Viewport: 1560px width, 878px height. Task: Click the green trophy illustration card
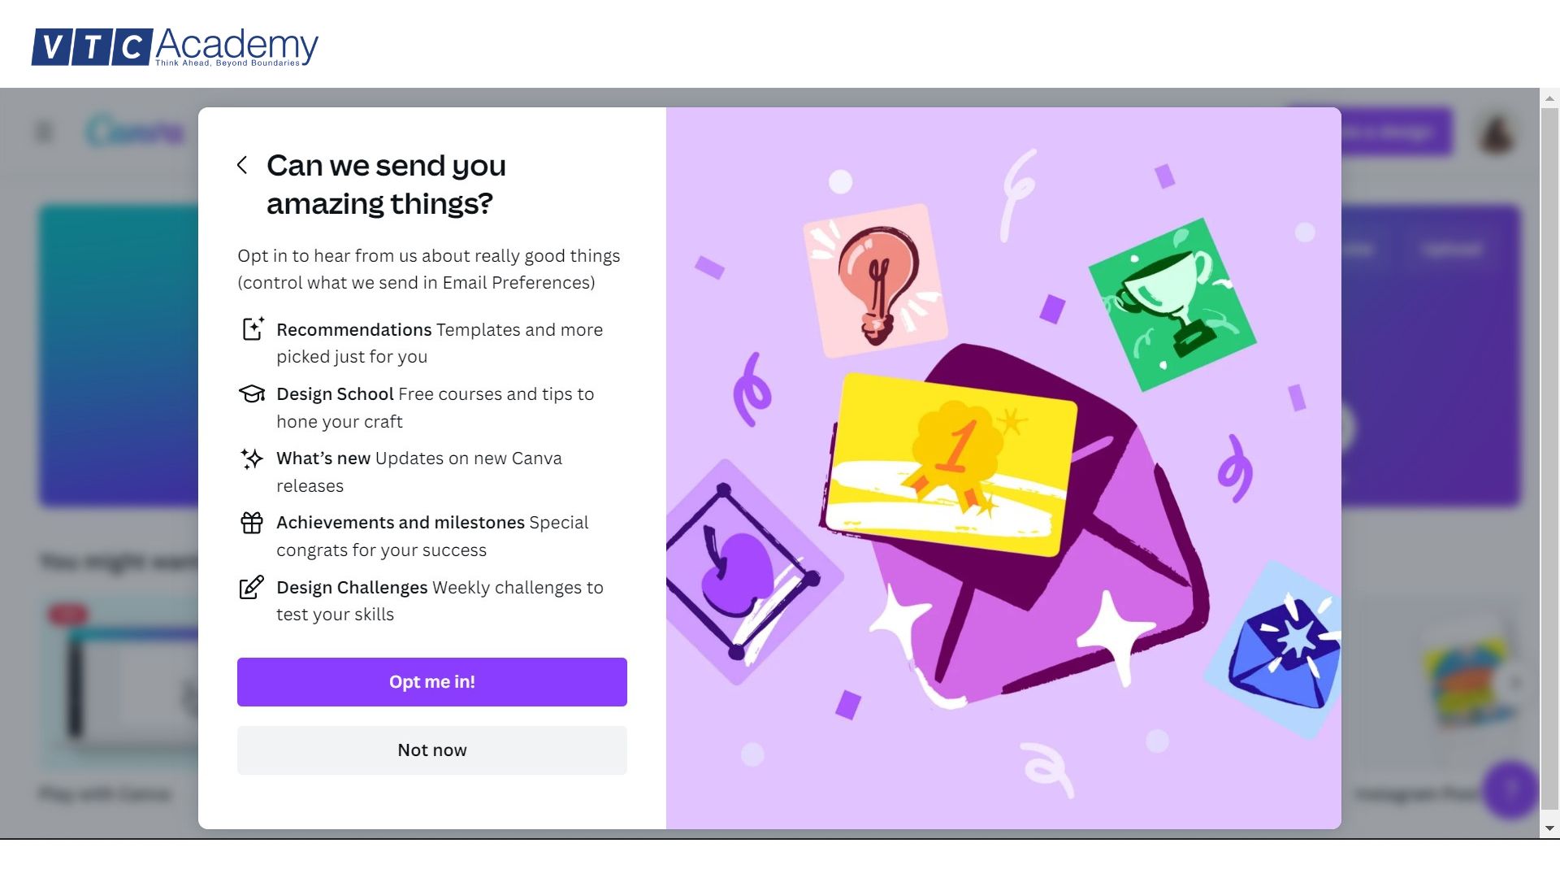1172,304
